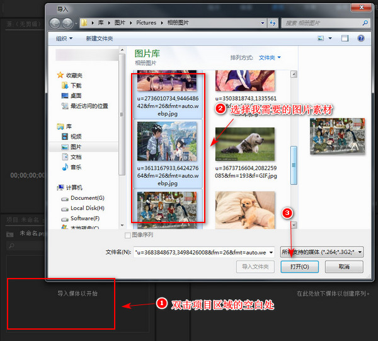Open the 视频 videos library
Screen dimensions: 378x341
[72, 137]
